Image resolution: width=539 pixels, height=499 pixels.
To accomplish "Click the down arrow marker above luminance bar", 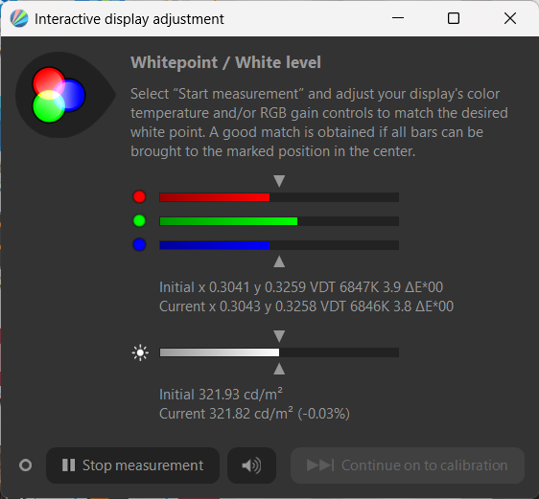I will point(279,336).
